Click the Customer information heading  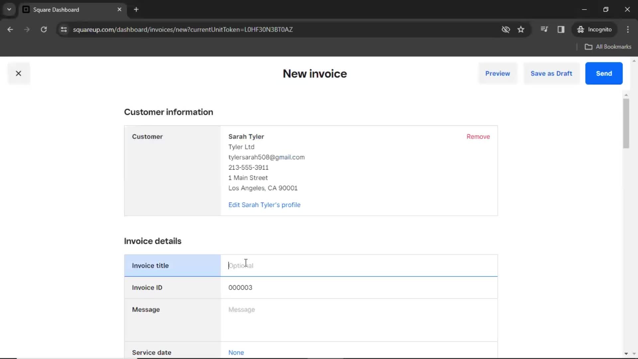pyautogui.click(x=168, y=112)
